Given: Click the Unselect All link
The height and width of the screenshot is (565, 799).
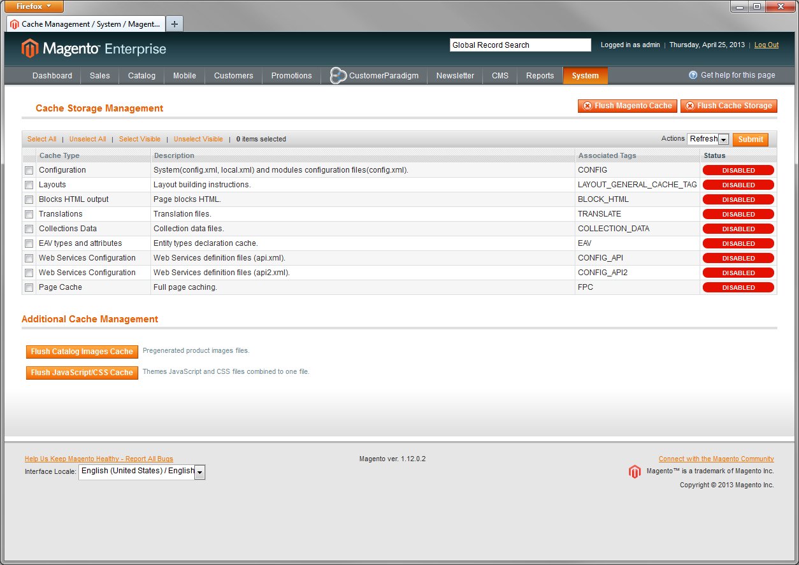Looking at the screenshot, I should click(x=87, y=139).
